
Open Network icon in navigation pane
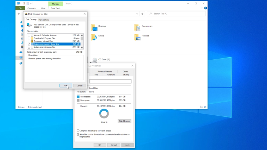[21, 63]
